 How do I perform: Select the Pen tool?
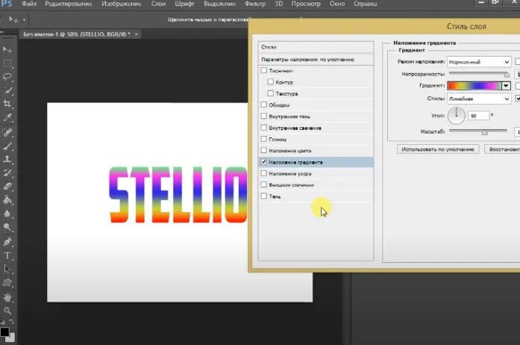pyautogui.click(x=7, y=242)
